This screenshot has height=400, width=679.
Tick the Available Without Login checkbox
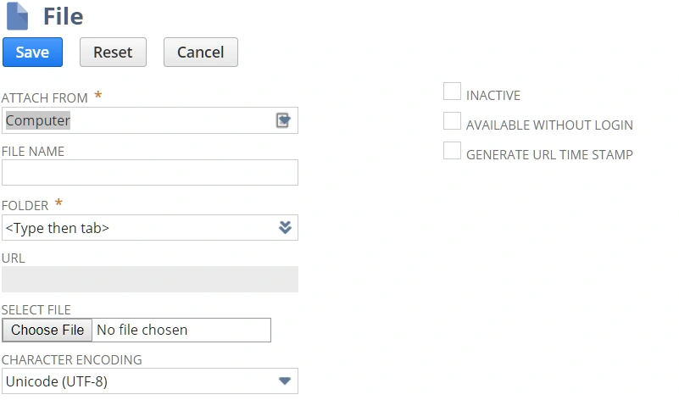(x=453, y=122)
